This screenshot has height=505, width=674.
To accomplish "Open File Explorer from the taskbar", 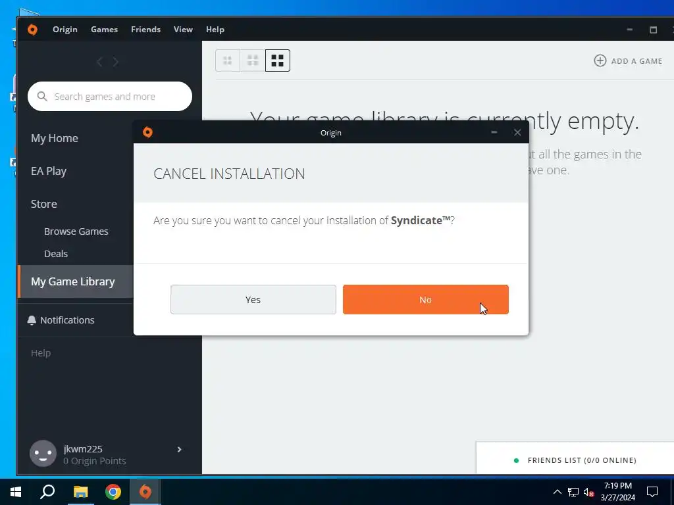I will pos(80,492).
